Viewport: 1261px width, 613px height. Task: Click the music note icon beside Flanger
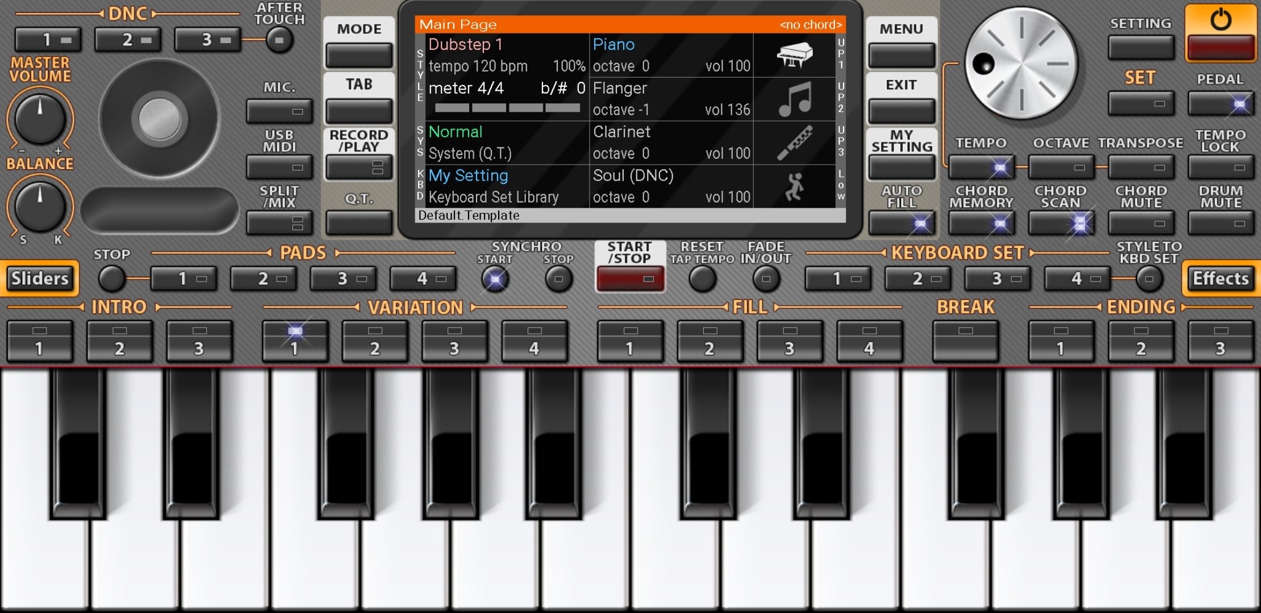794,99
